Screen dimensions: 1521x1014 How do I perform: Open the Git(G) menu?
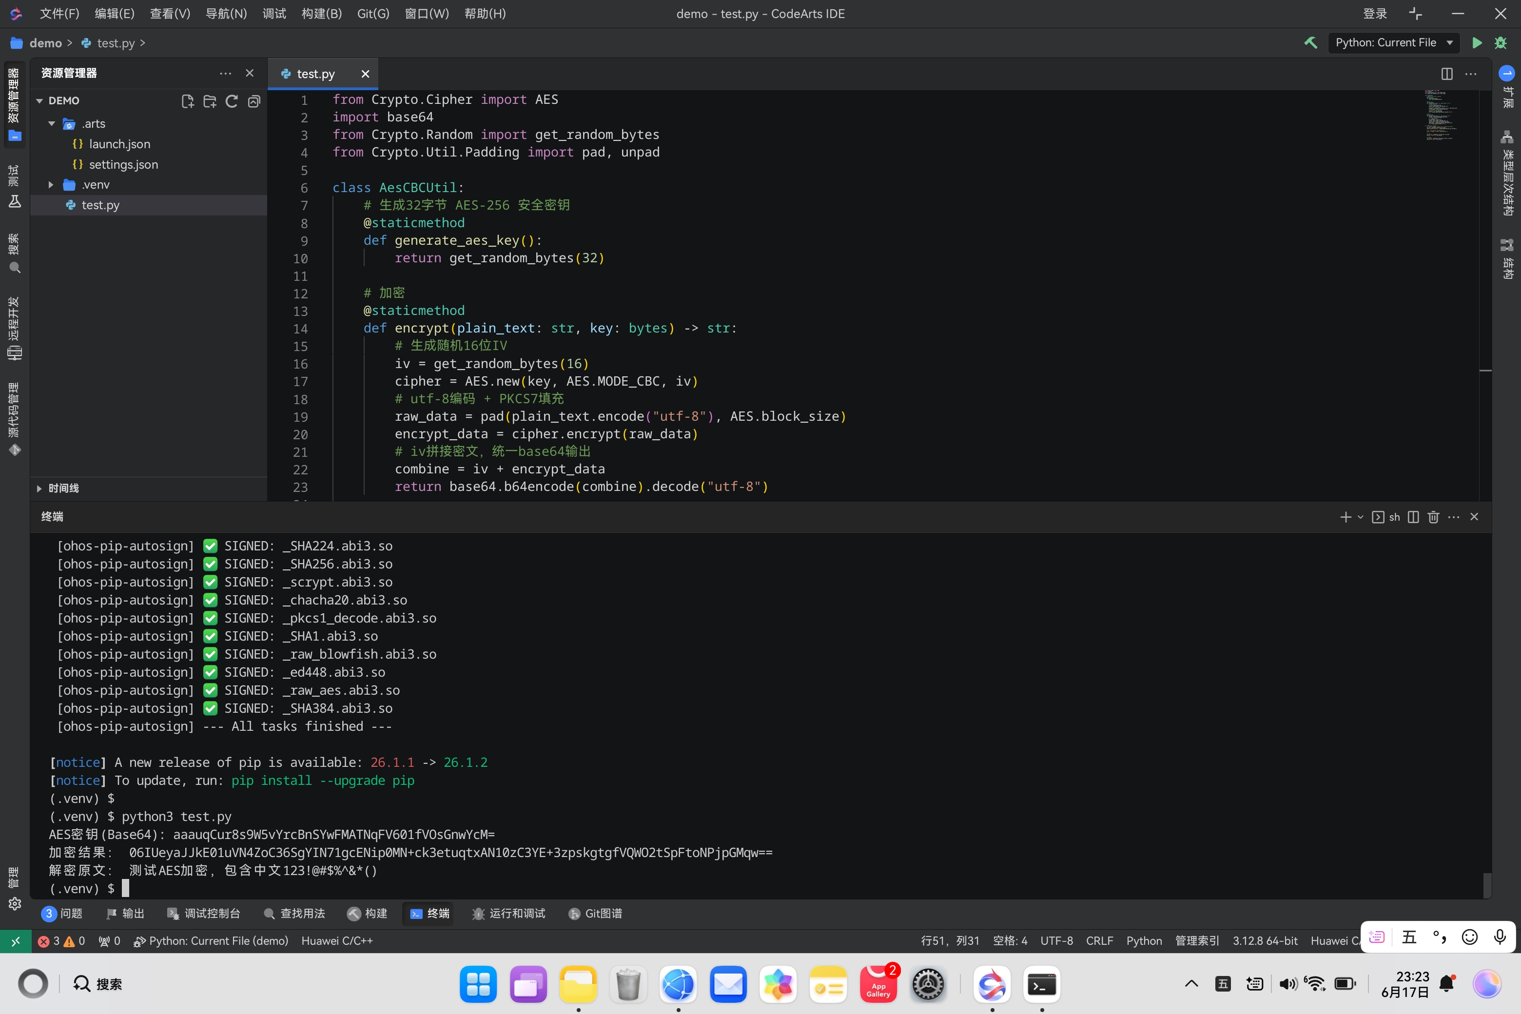click(x=373, y=14)
